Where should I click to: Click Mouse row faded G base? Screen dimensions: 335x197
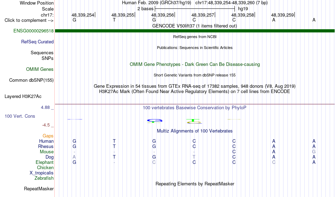tap(314, 152)
